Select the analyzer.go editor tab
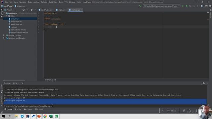Image resolution: width=212 pixels, height=119 pixels. (x=75, y=10)
